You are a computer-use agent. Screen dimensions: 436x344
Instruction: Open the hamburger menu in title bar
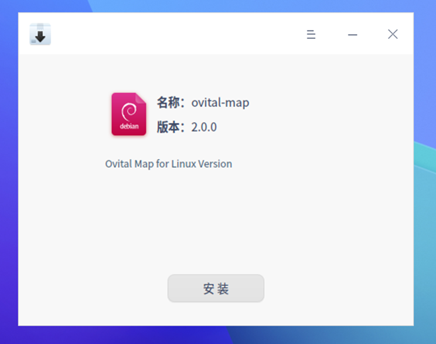tap(311, 35)
